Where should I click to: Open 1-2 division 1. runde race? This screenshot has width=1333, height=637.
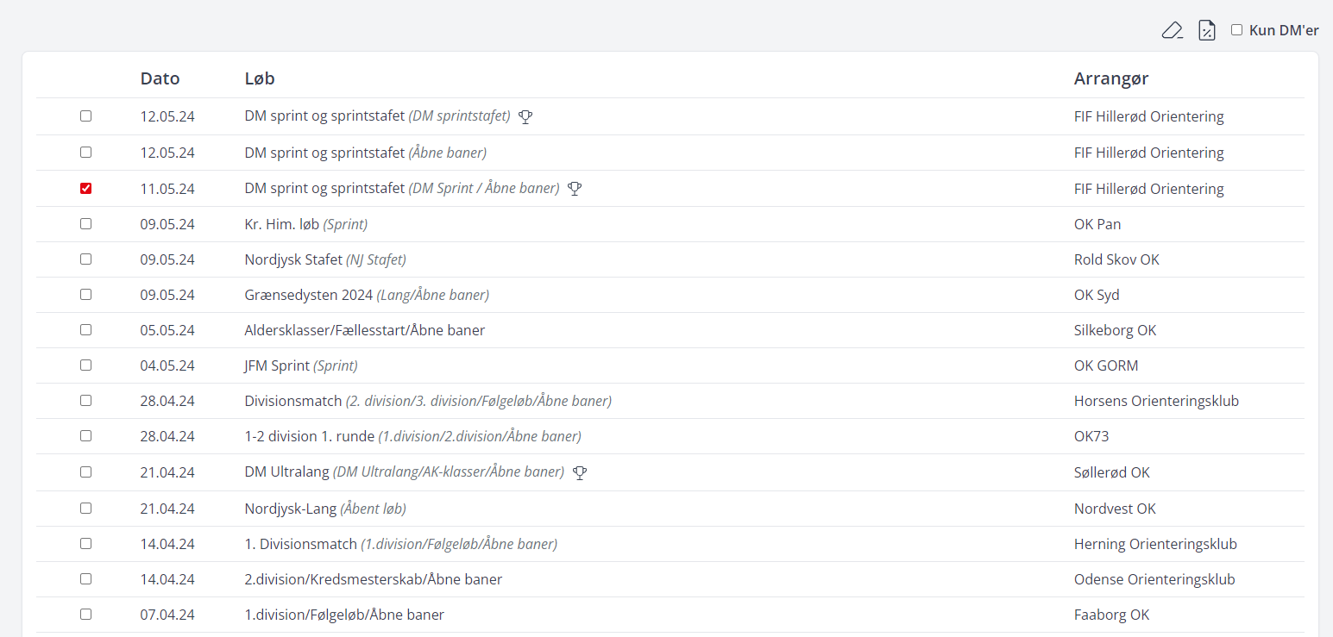tap(309, 436)
